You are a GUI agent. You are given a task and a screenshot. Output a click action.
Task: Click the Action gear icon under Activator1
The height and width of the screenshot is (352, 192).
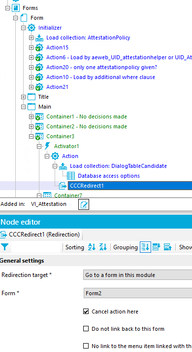tap(55, 156)
